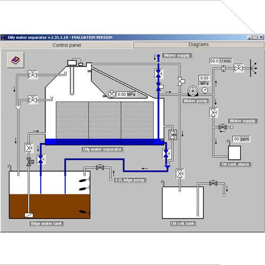Toggle the overboard discharge valve near flow meter
265x265 pixels.
tap(238, 68)
